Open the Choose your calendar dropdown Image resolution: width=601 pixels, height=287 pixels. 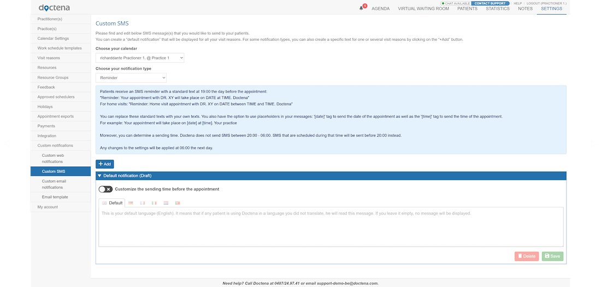(140, 58)
